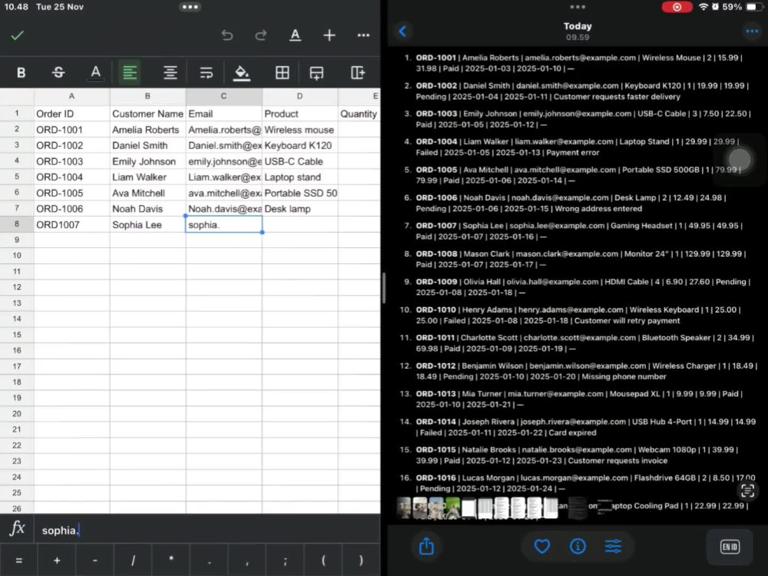Open photo edit adjustments sliders
The height and width of the screenshot is (576, 768).
(613, 546)
